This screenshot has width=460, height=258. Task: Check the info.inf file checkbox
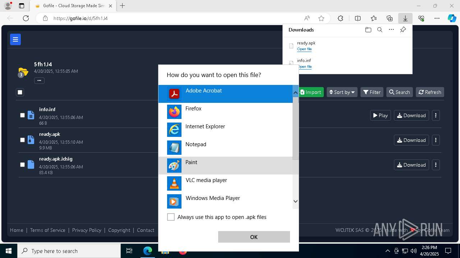[22, 115]
